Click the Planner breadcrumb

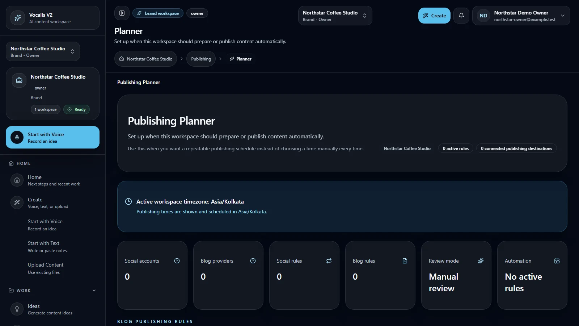pos(240,59)
